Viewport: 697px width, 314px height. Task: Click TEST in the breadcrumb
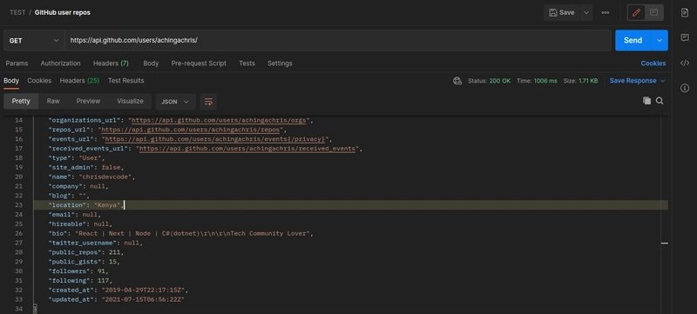click(17, 12)
